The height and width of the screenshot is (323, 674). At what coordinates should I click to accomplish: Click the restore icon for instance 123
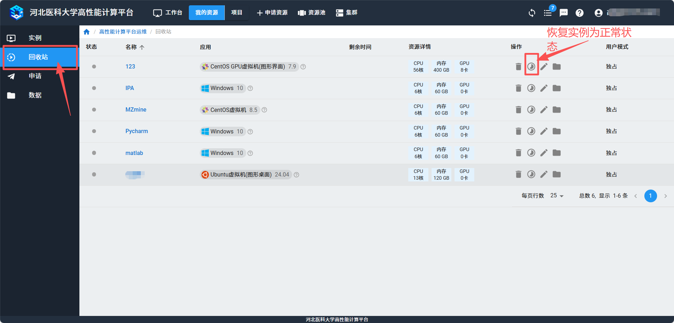(x=531, y=67)
